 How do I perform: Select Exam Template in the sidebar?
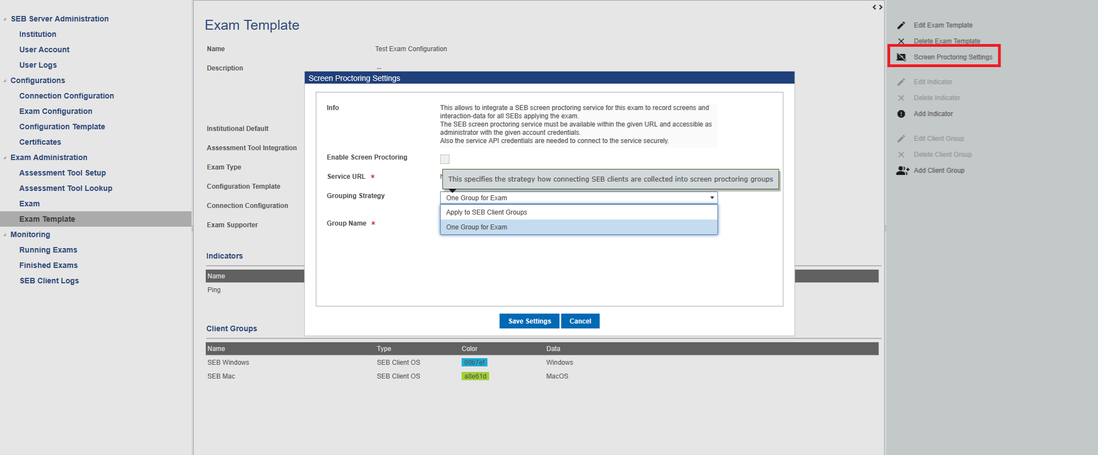(x=96, y=219)
